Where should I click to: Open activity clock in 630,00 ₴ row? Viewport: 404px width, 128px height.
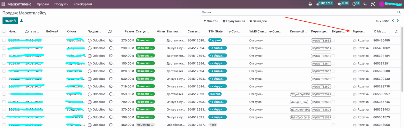(111, 79)
